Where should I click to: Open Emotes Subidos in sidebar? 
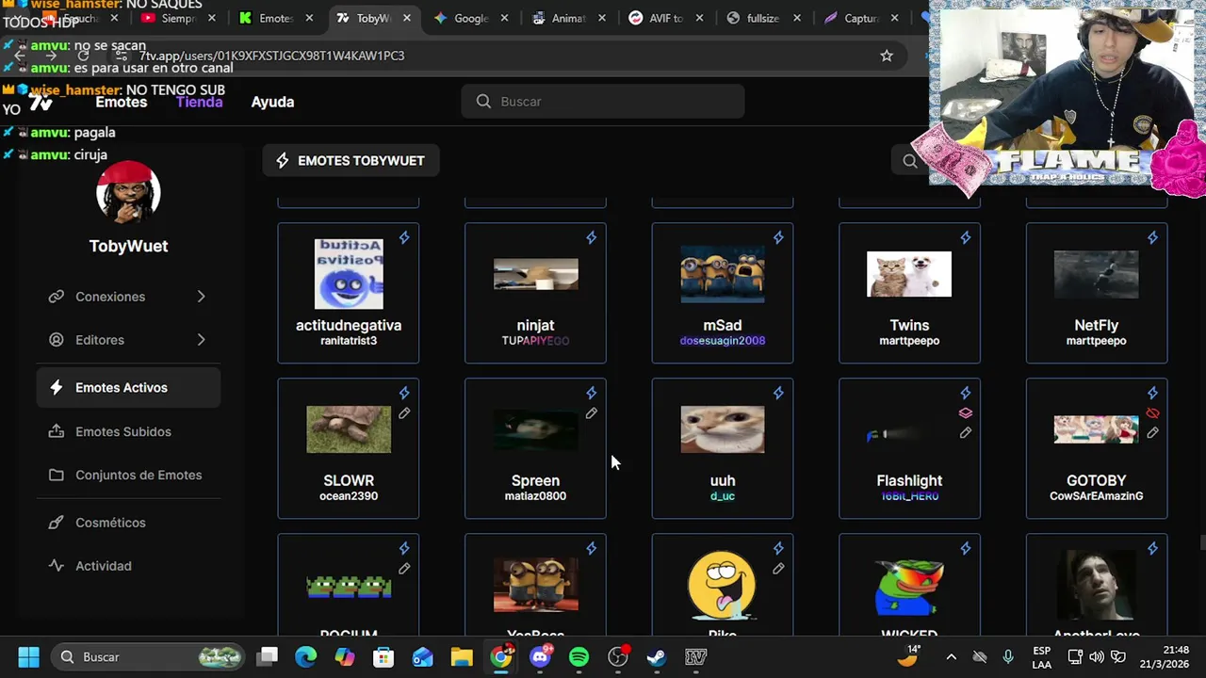128,431
